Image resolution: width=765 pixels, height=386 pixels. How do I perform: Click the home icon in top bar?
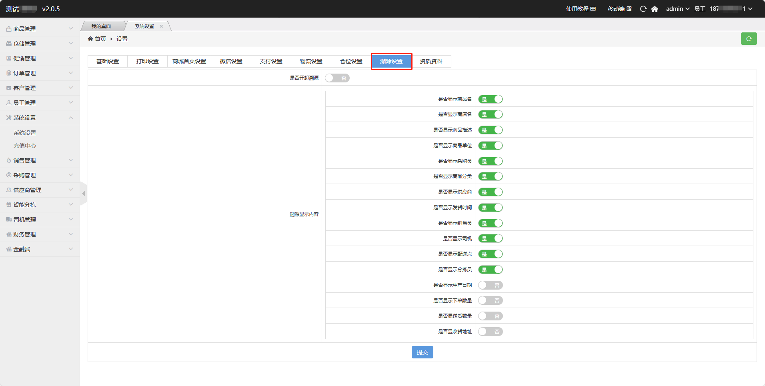(x=655, y=9)
